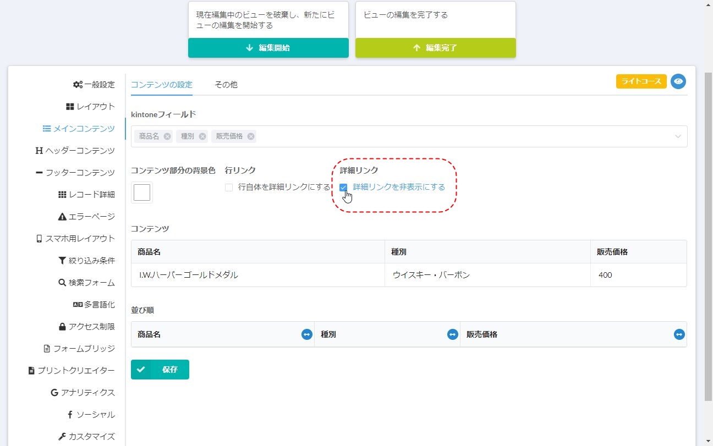Click the 商品名 header in コンテンツ table
The height and width of the screenshot is (446, 713).
258,252
